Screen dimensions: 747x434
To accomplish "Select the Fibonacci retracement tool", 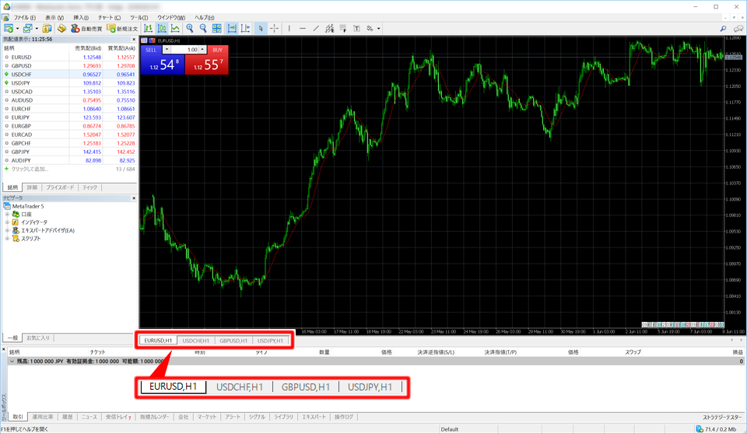I will (343, 29).
